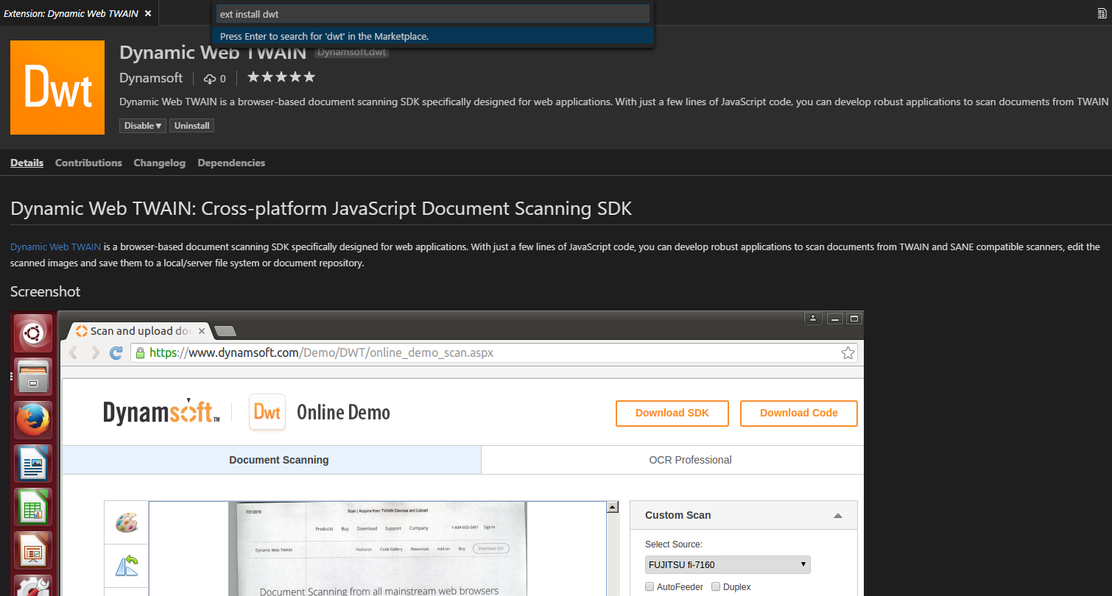
Task: Click the orange Dwt extension logo
Action: 57,88
